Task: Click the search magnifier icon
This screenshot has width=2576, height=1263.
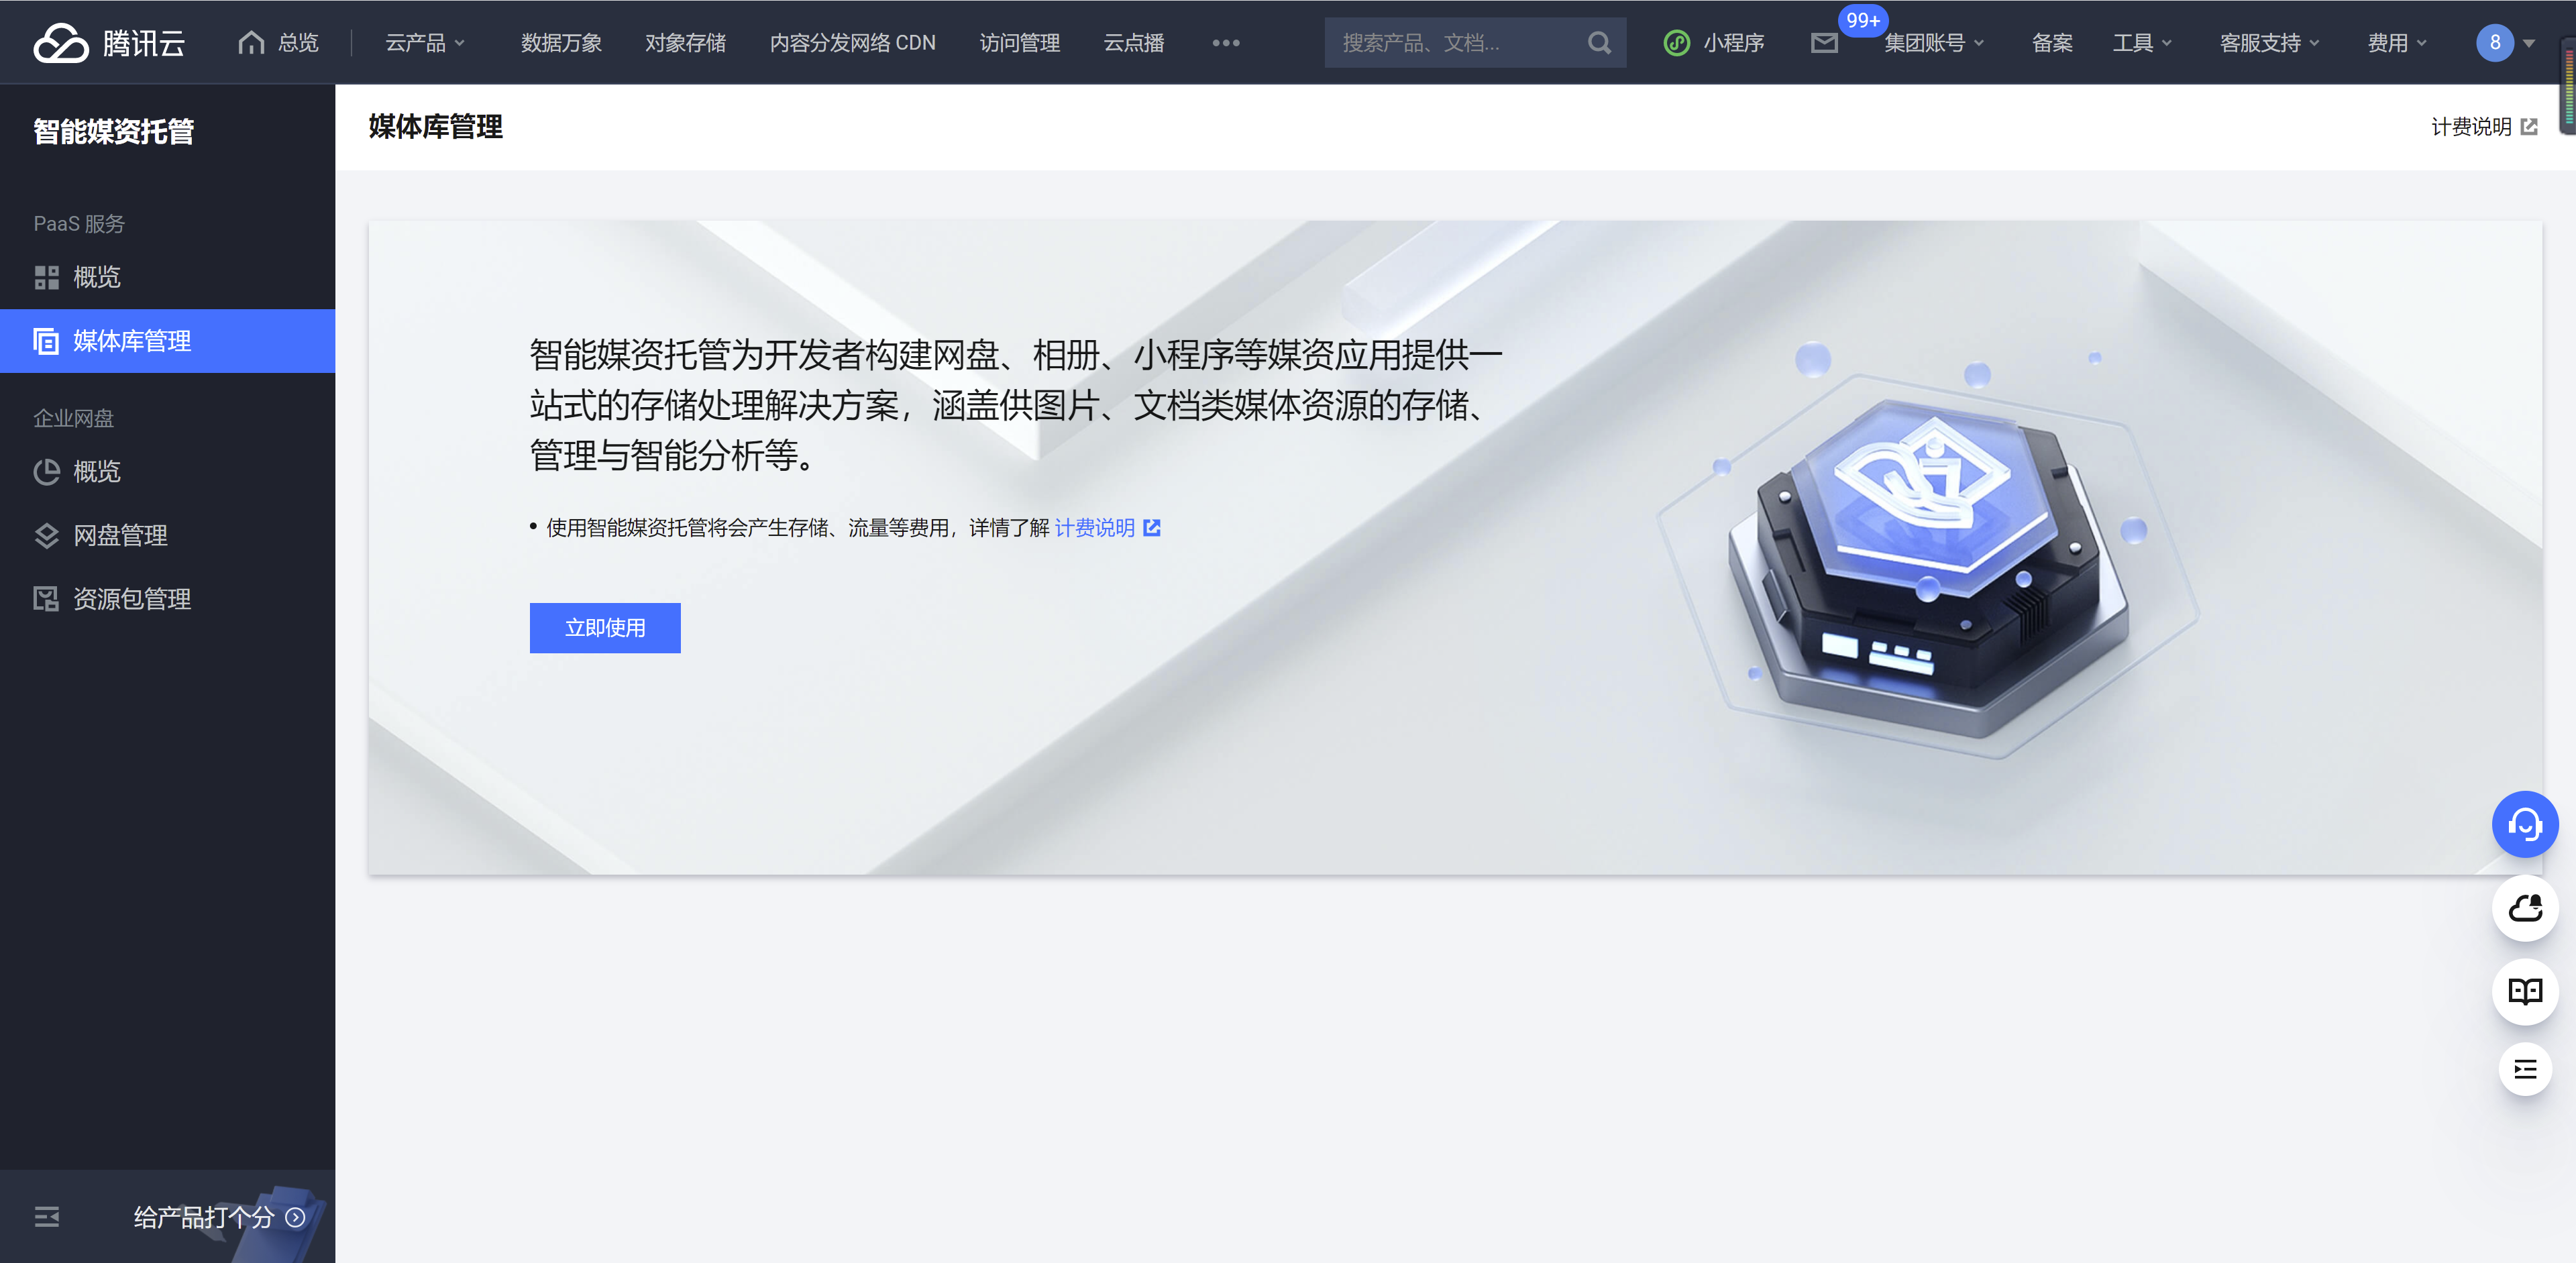Action: (1599, 43)
